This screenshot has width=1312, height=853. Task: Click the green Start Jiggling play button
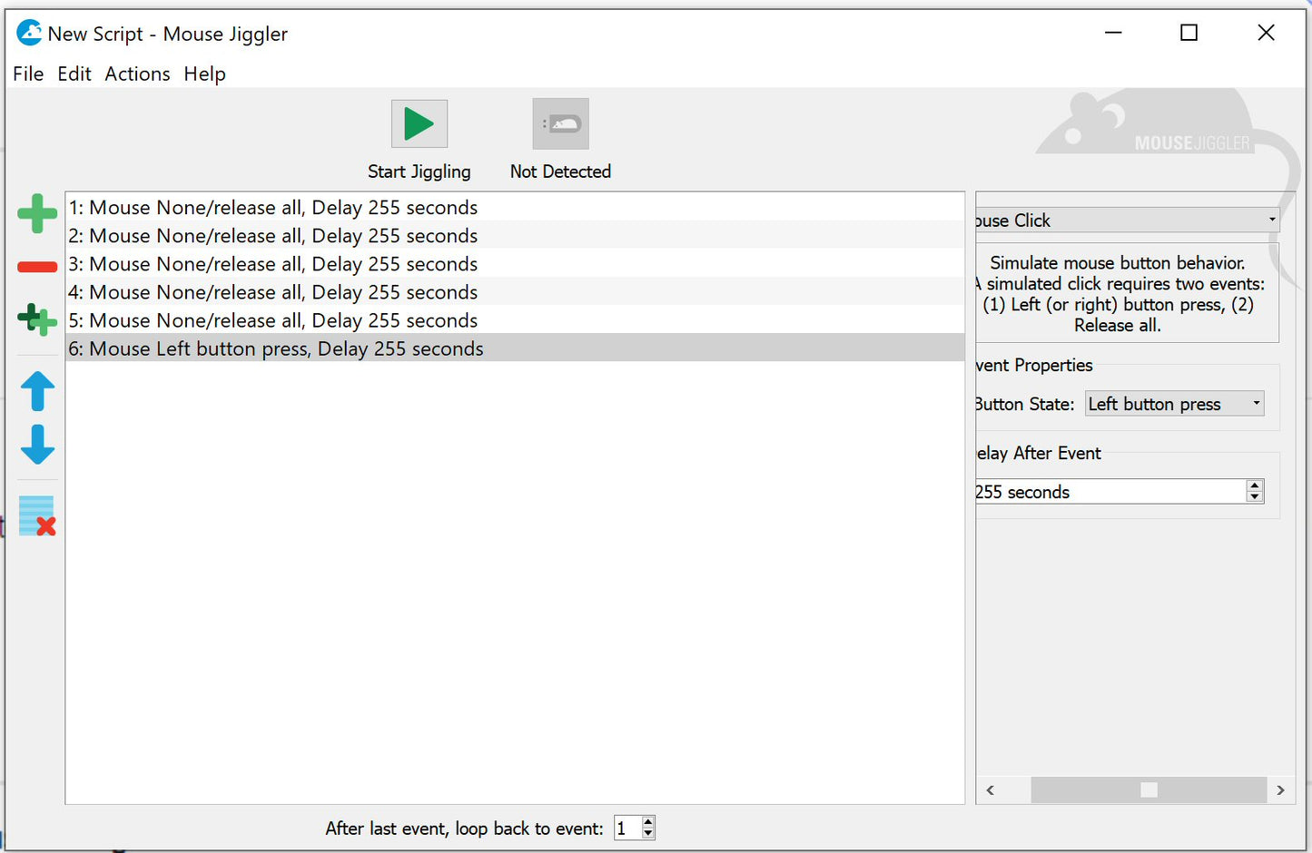pyautogui.click(x=419, y=124)
